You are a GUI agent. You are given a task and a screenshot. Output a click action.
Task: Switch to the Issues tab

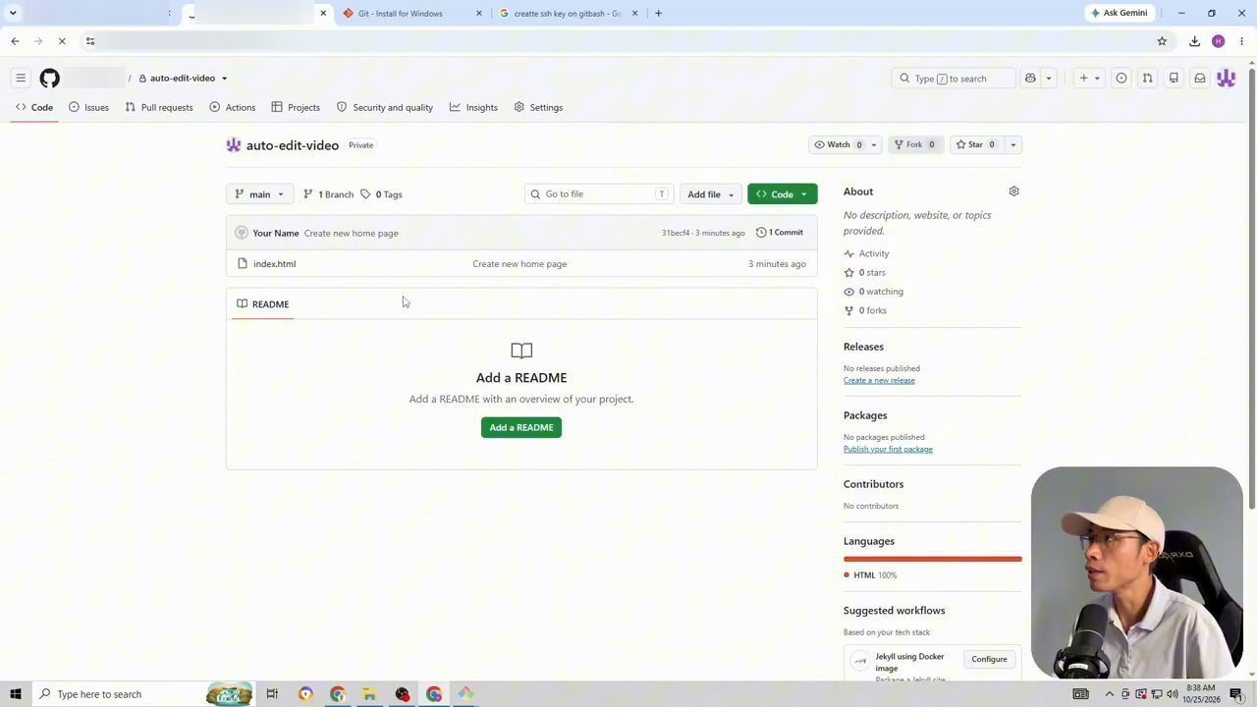88,107
